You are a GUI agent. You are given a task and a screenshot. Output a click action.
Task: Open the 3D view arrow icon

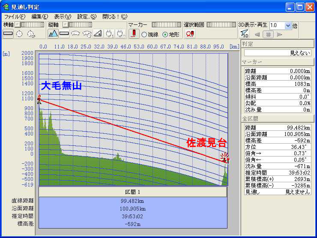click(244, 33)
